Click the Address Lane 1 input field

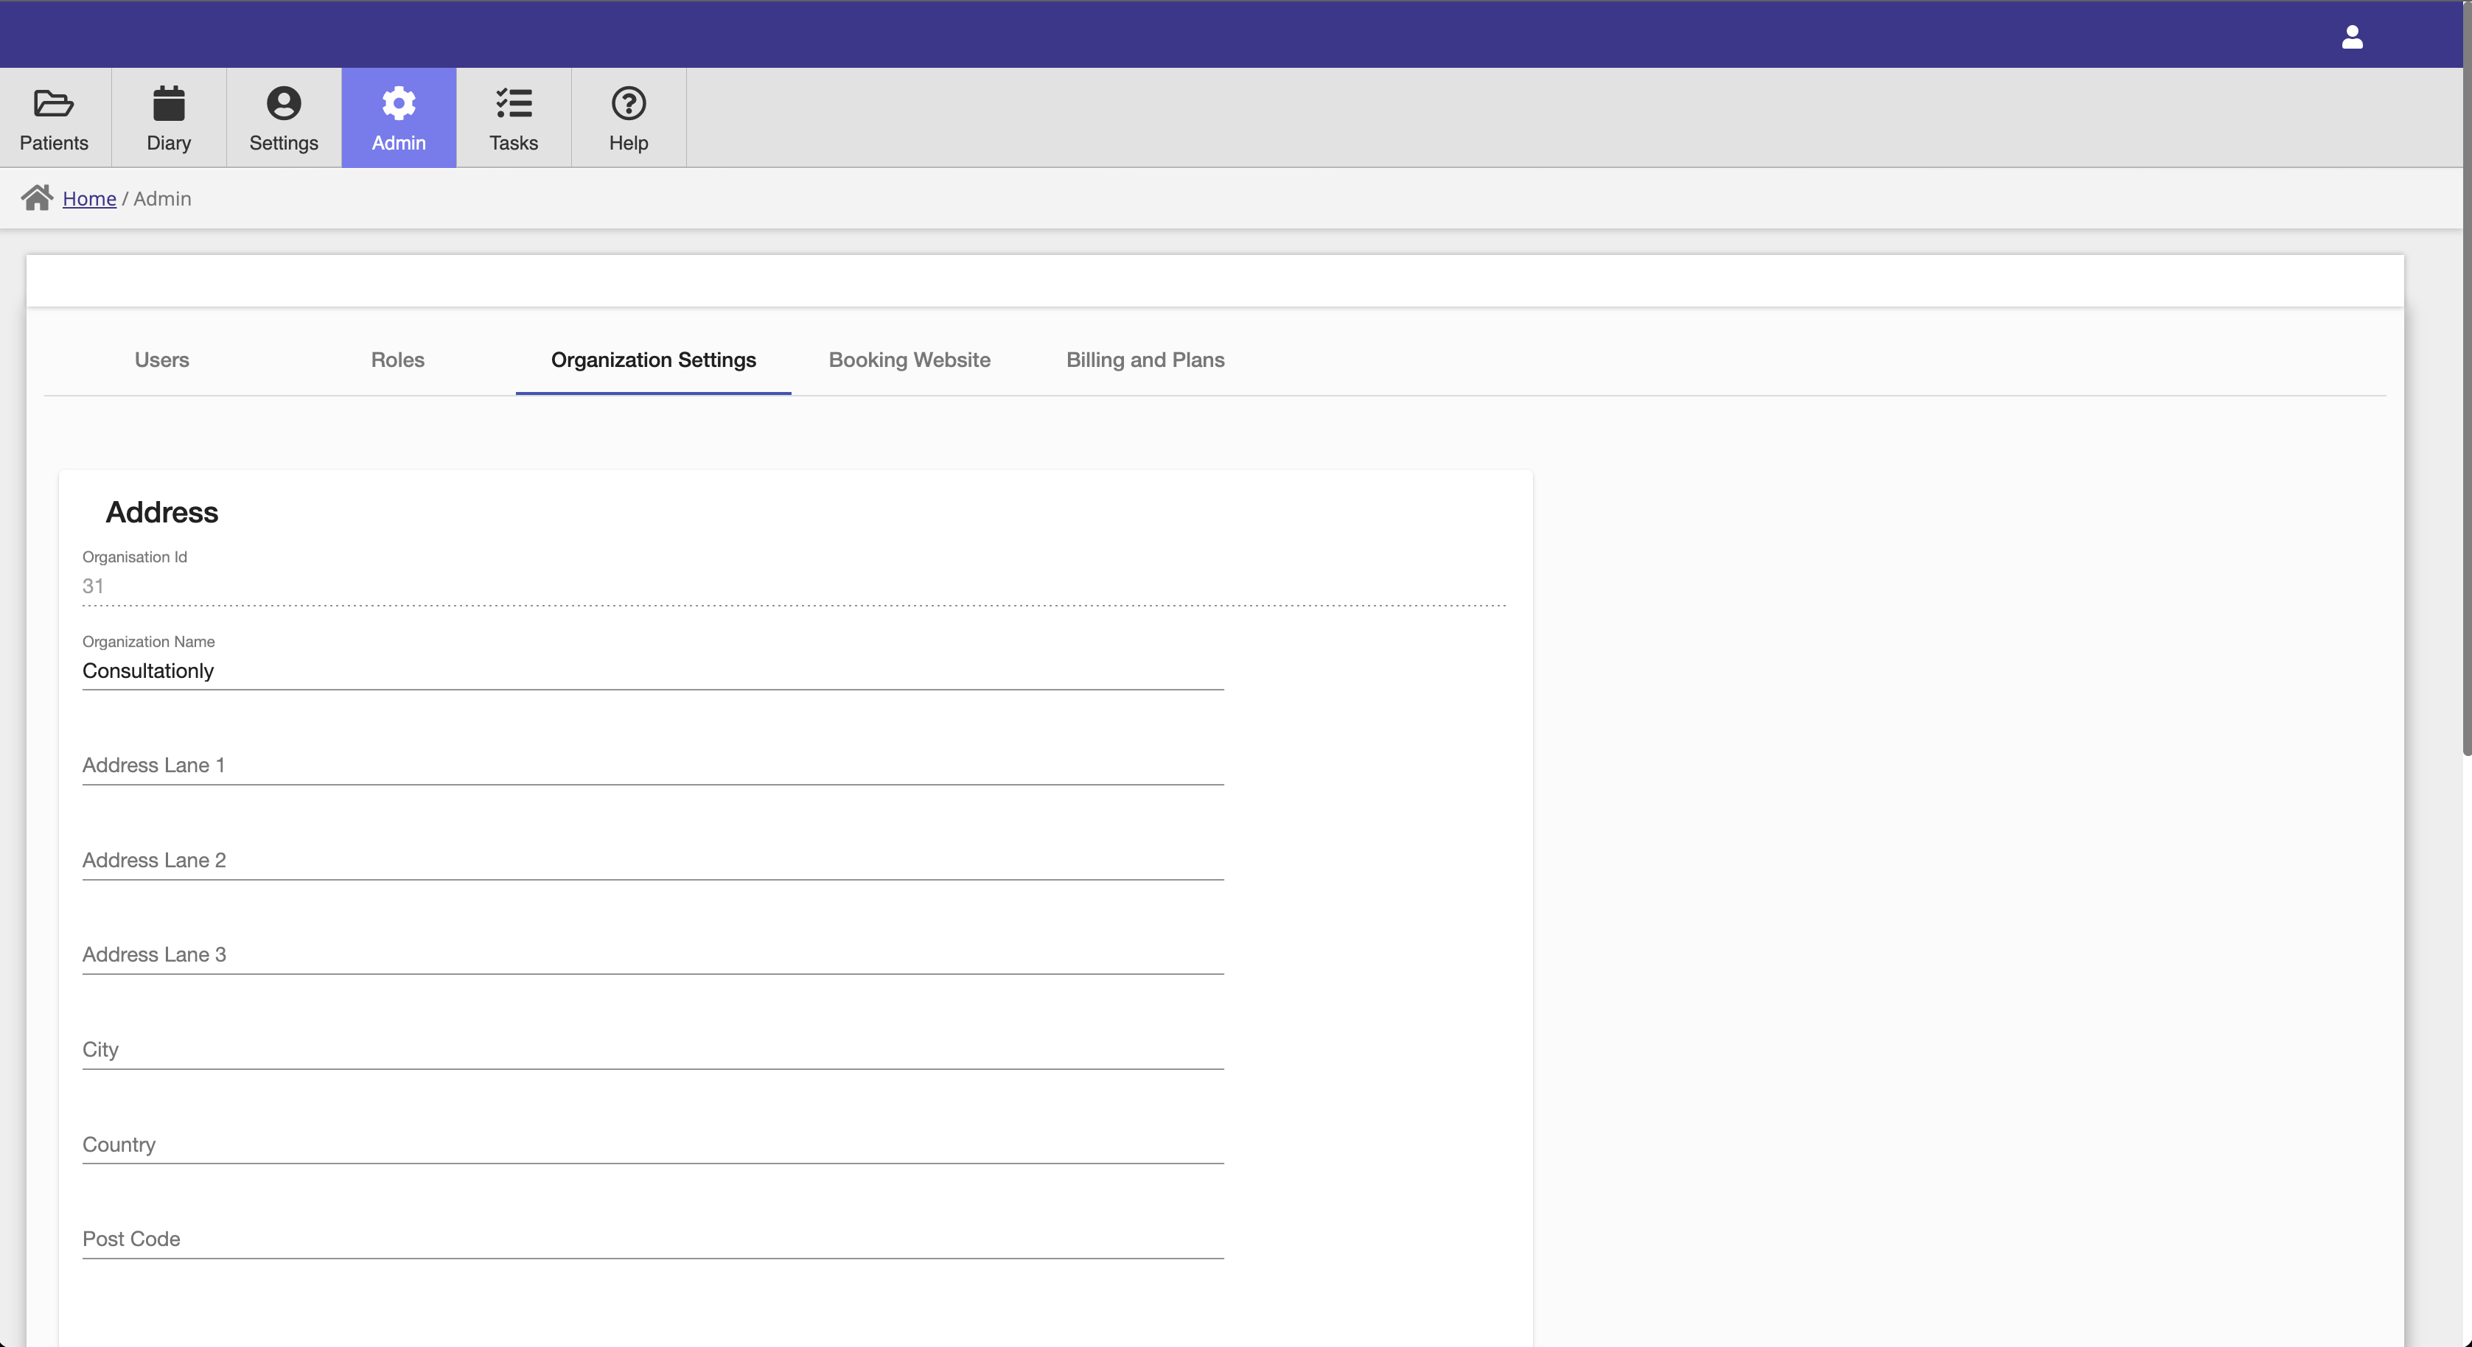click(654, 765)
